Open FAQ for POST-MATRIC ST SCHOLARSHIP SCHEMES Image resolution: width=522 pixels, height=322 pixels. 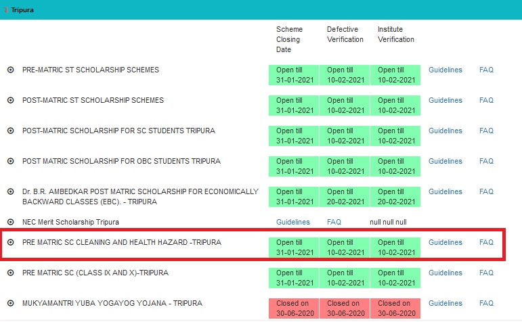click(x=486, y=101)
